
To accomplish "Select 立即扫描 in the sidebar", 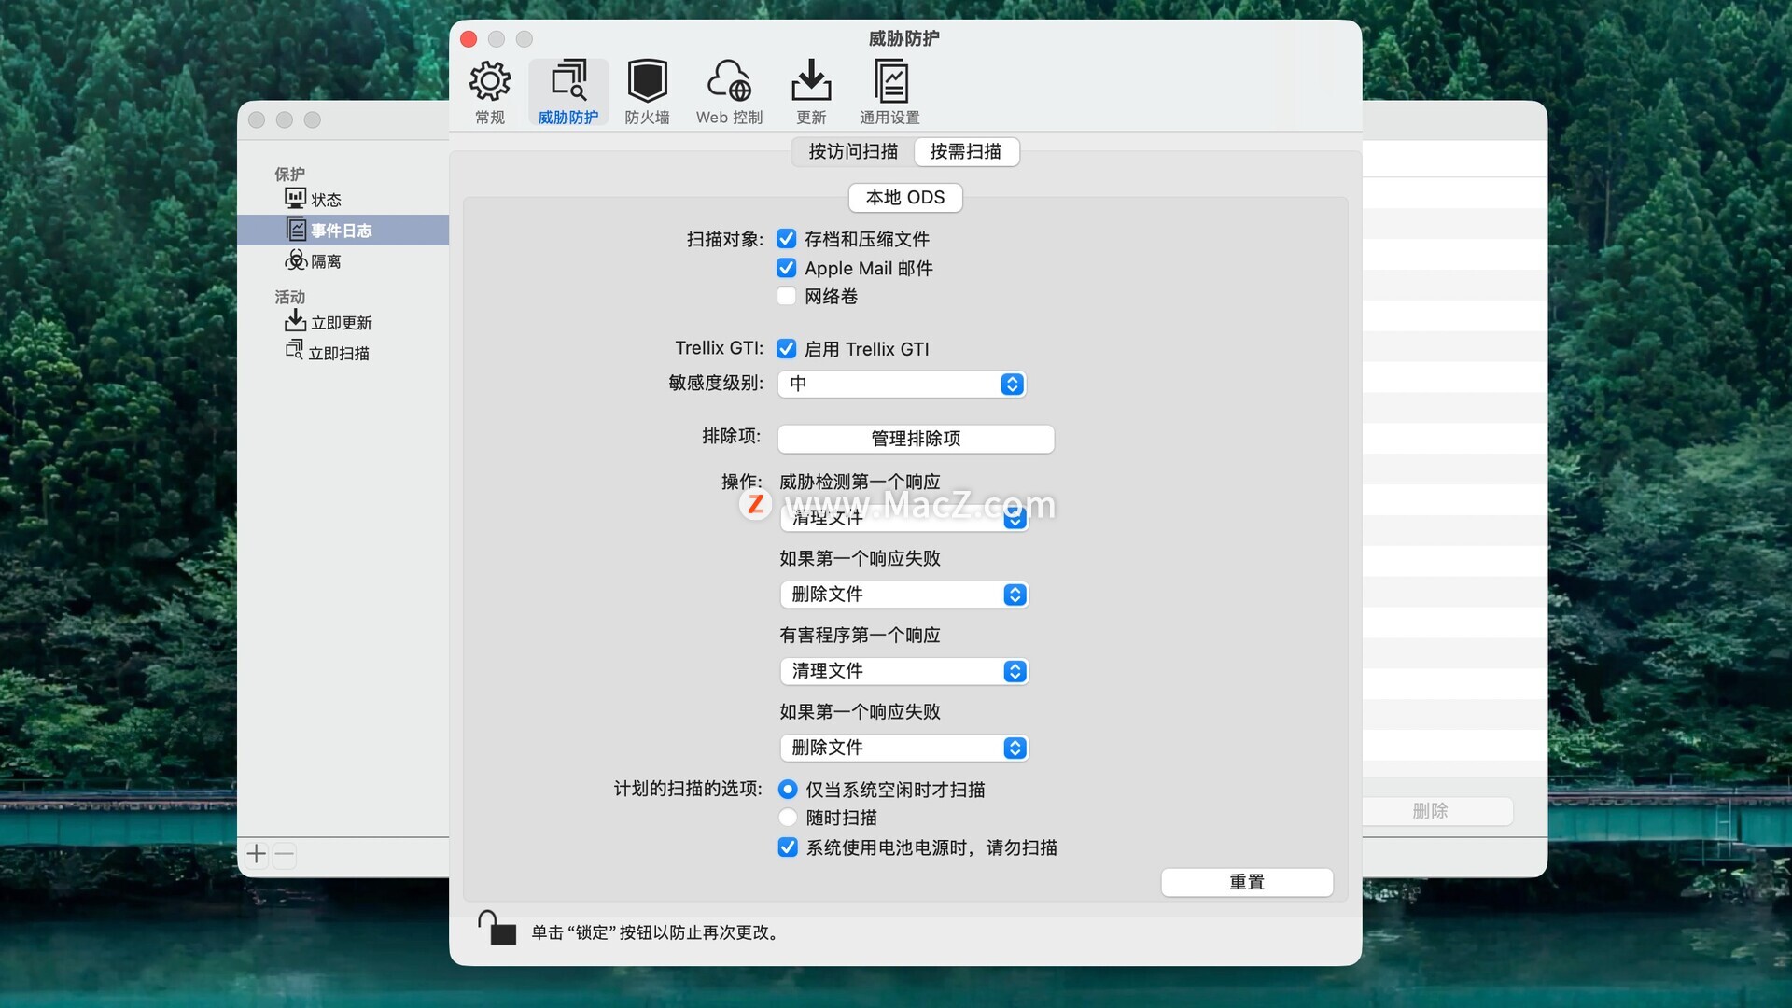I will point(339,354).
